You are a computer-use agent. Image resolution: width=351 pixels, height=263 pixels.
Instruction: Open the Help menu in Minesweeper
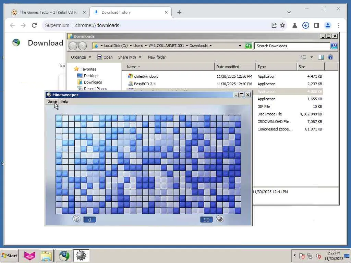64,101
